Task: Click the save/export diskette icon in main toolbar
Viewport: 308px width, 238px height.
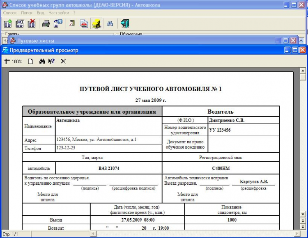Action: [x=58, y=24]
